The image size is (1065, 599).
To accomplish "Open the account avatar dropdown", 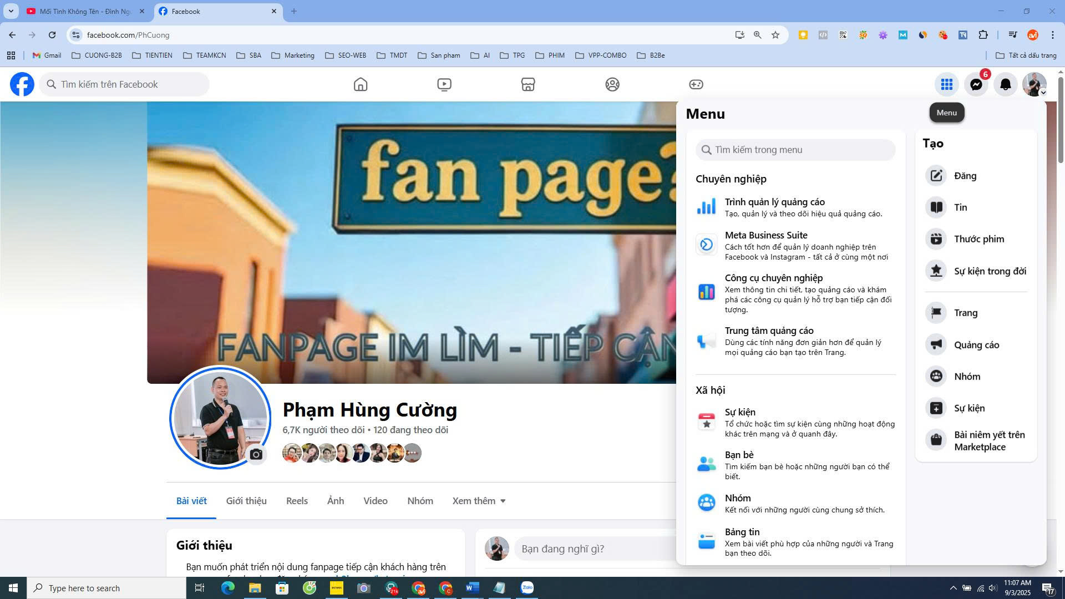I will 1034,84.
